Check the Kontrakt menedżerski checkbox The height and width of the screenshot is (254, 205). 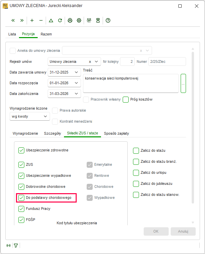tap(55, 122)
